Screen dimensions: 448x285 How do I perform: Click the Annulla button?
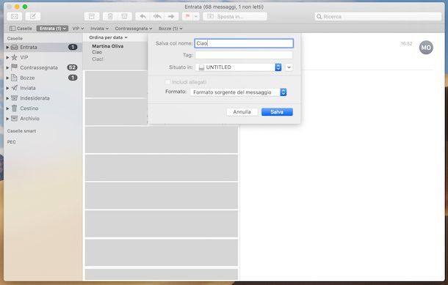242,112
